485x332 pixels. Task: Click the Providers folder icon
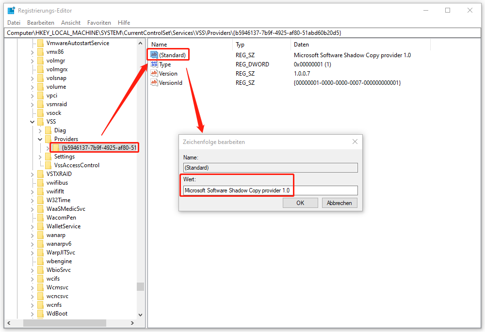(48, 139)
